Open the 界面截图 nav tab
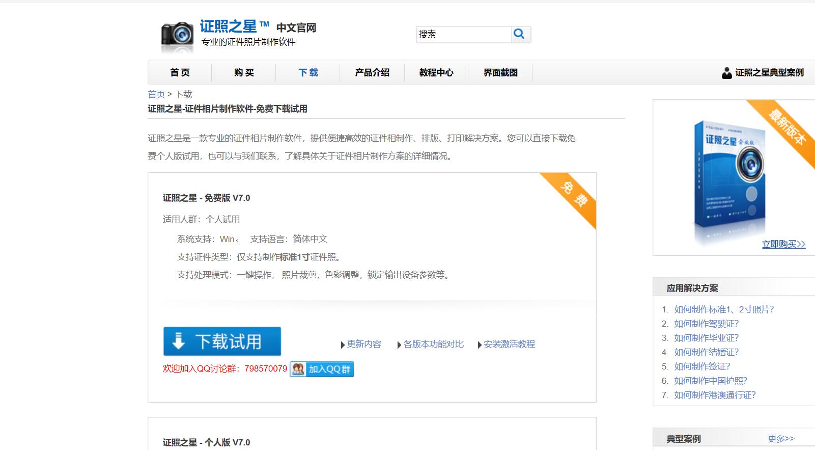This screenshot has width=815, height=450. click(x=500, y=72)
